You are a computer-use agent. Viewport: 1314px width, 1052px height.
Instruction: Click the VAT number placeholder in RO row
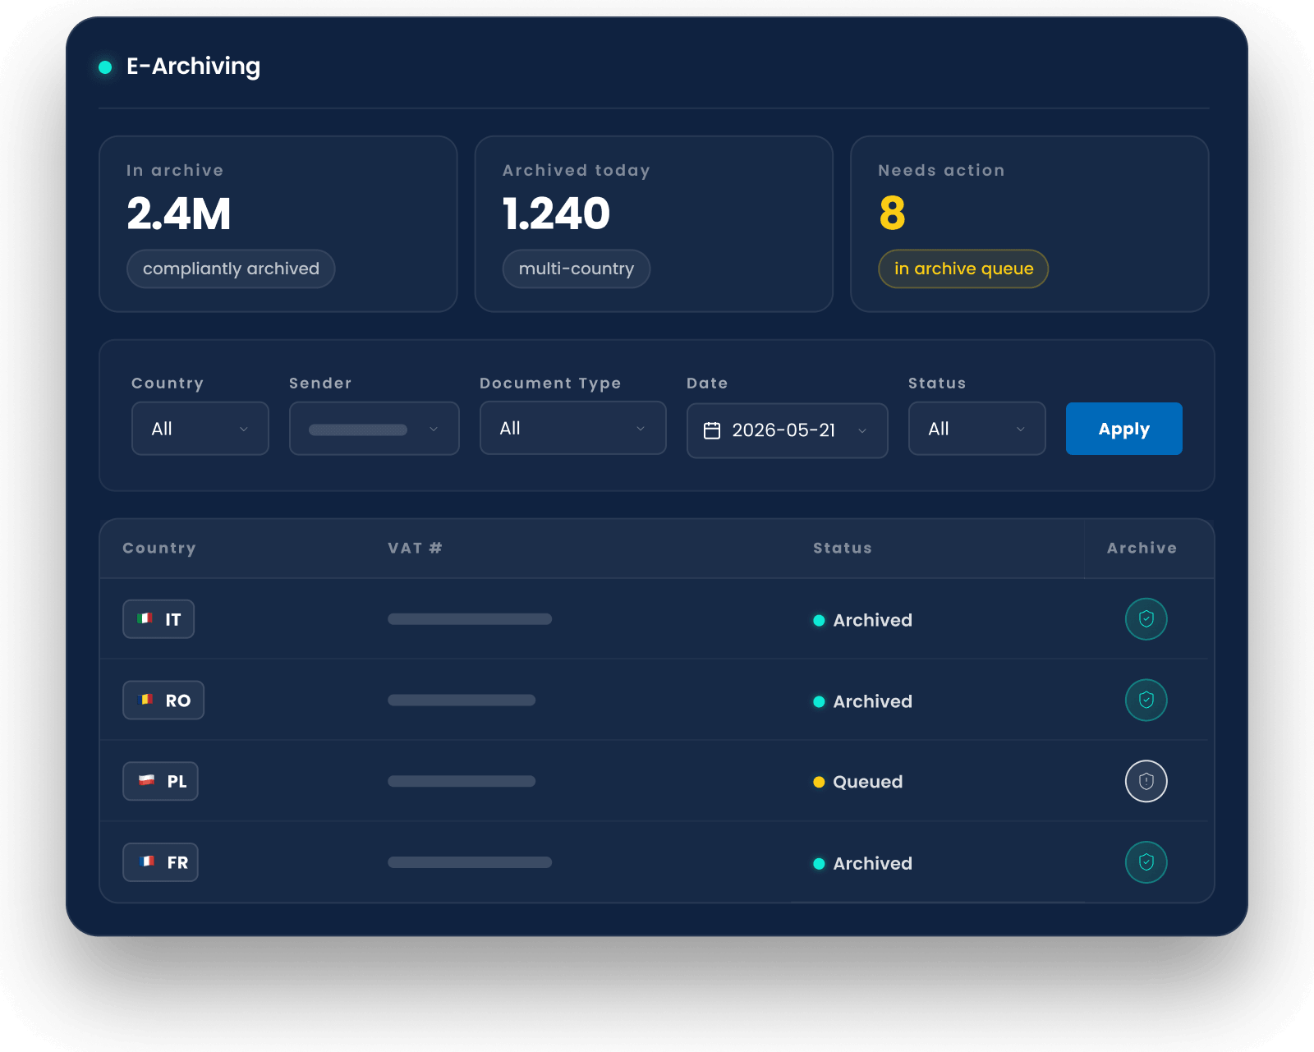point(462,701)
